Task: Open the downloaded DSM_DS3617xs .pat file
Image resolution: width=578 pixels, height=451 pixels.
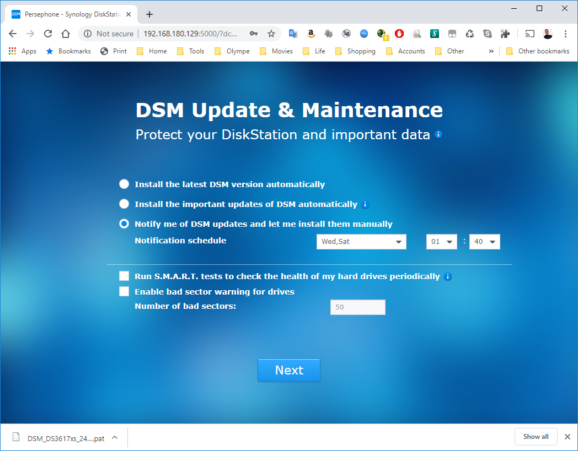Action: (x=59, y=438)
